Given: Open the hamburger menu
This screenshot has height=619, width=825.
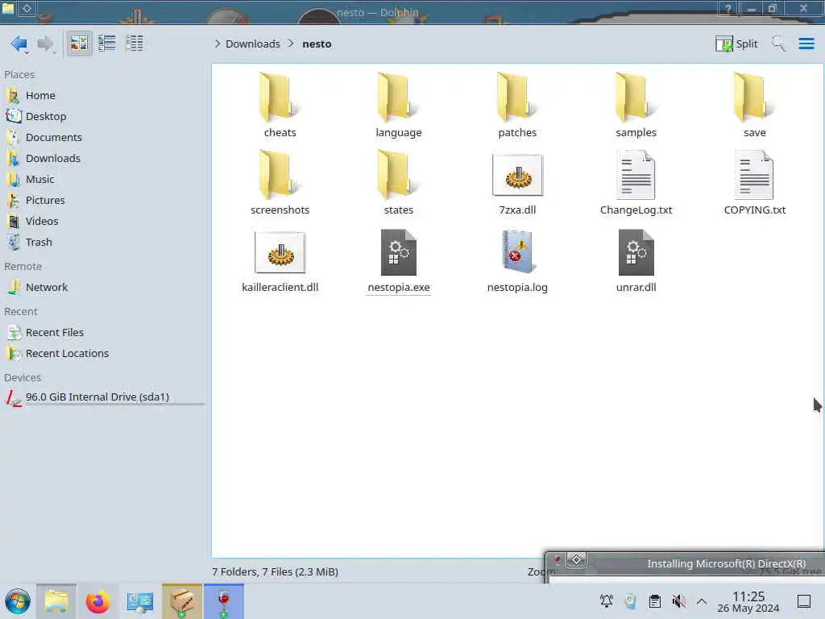Looking at the screenshot, I should (x=806, y=44).
